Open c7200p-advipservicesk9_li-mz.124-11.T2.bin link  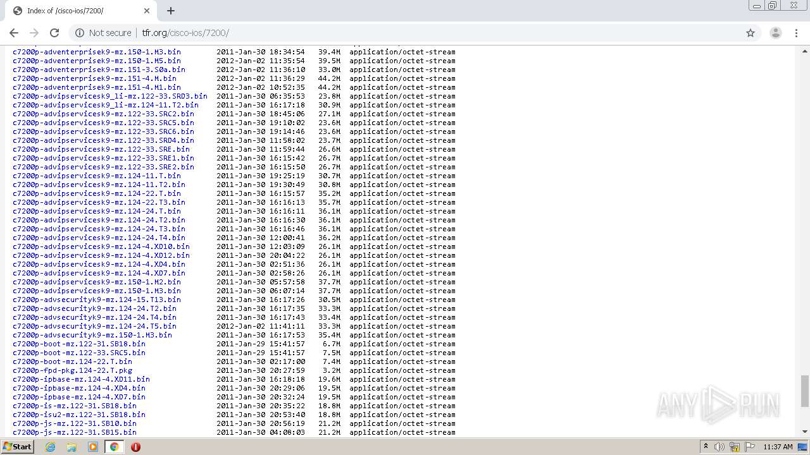coord(106,105)
